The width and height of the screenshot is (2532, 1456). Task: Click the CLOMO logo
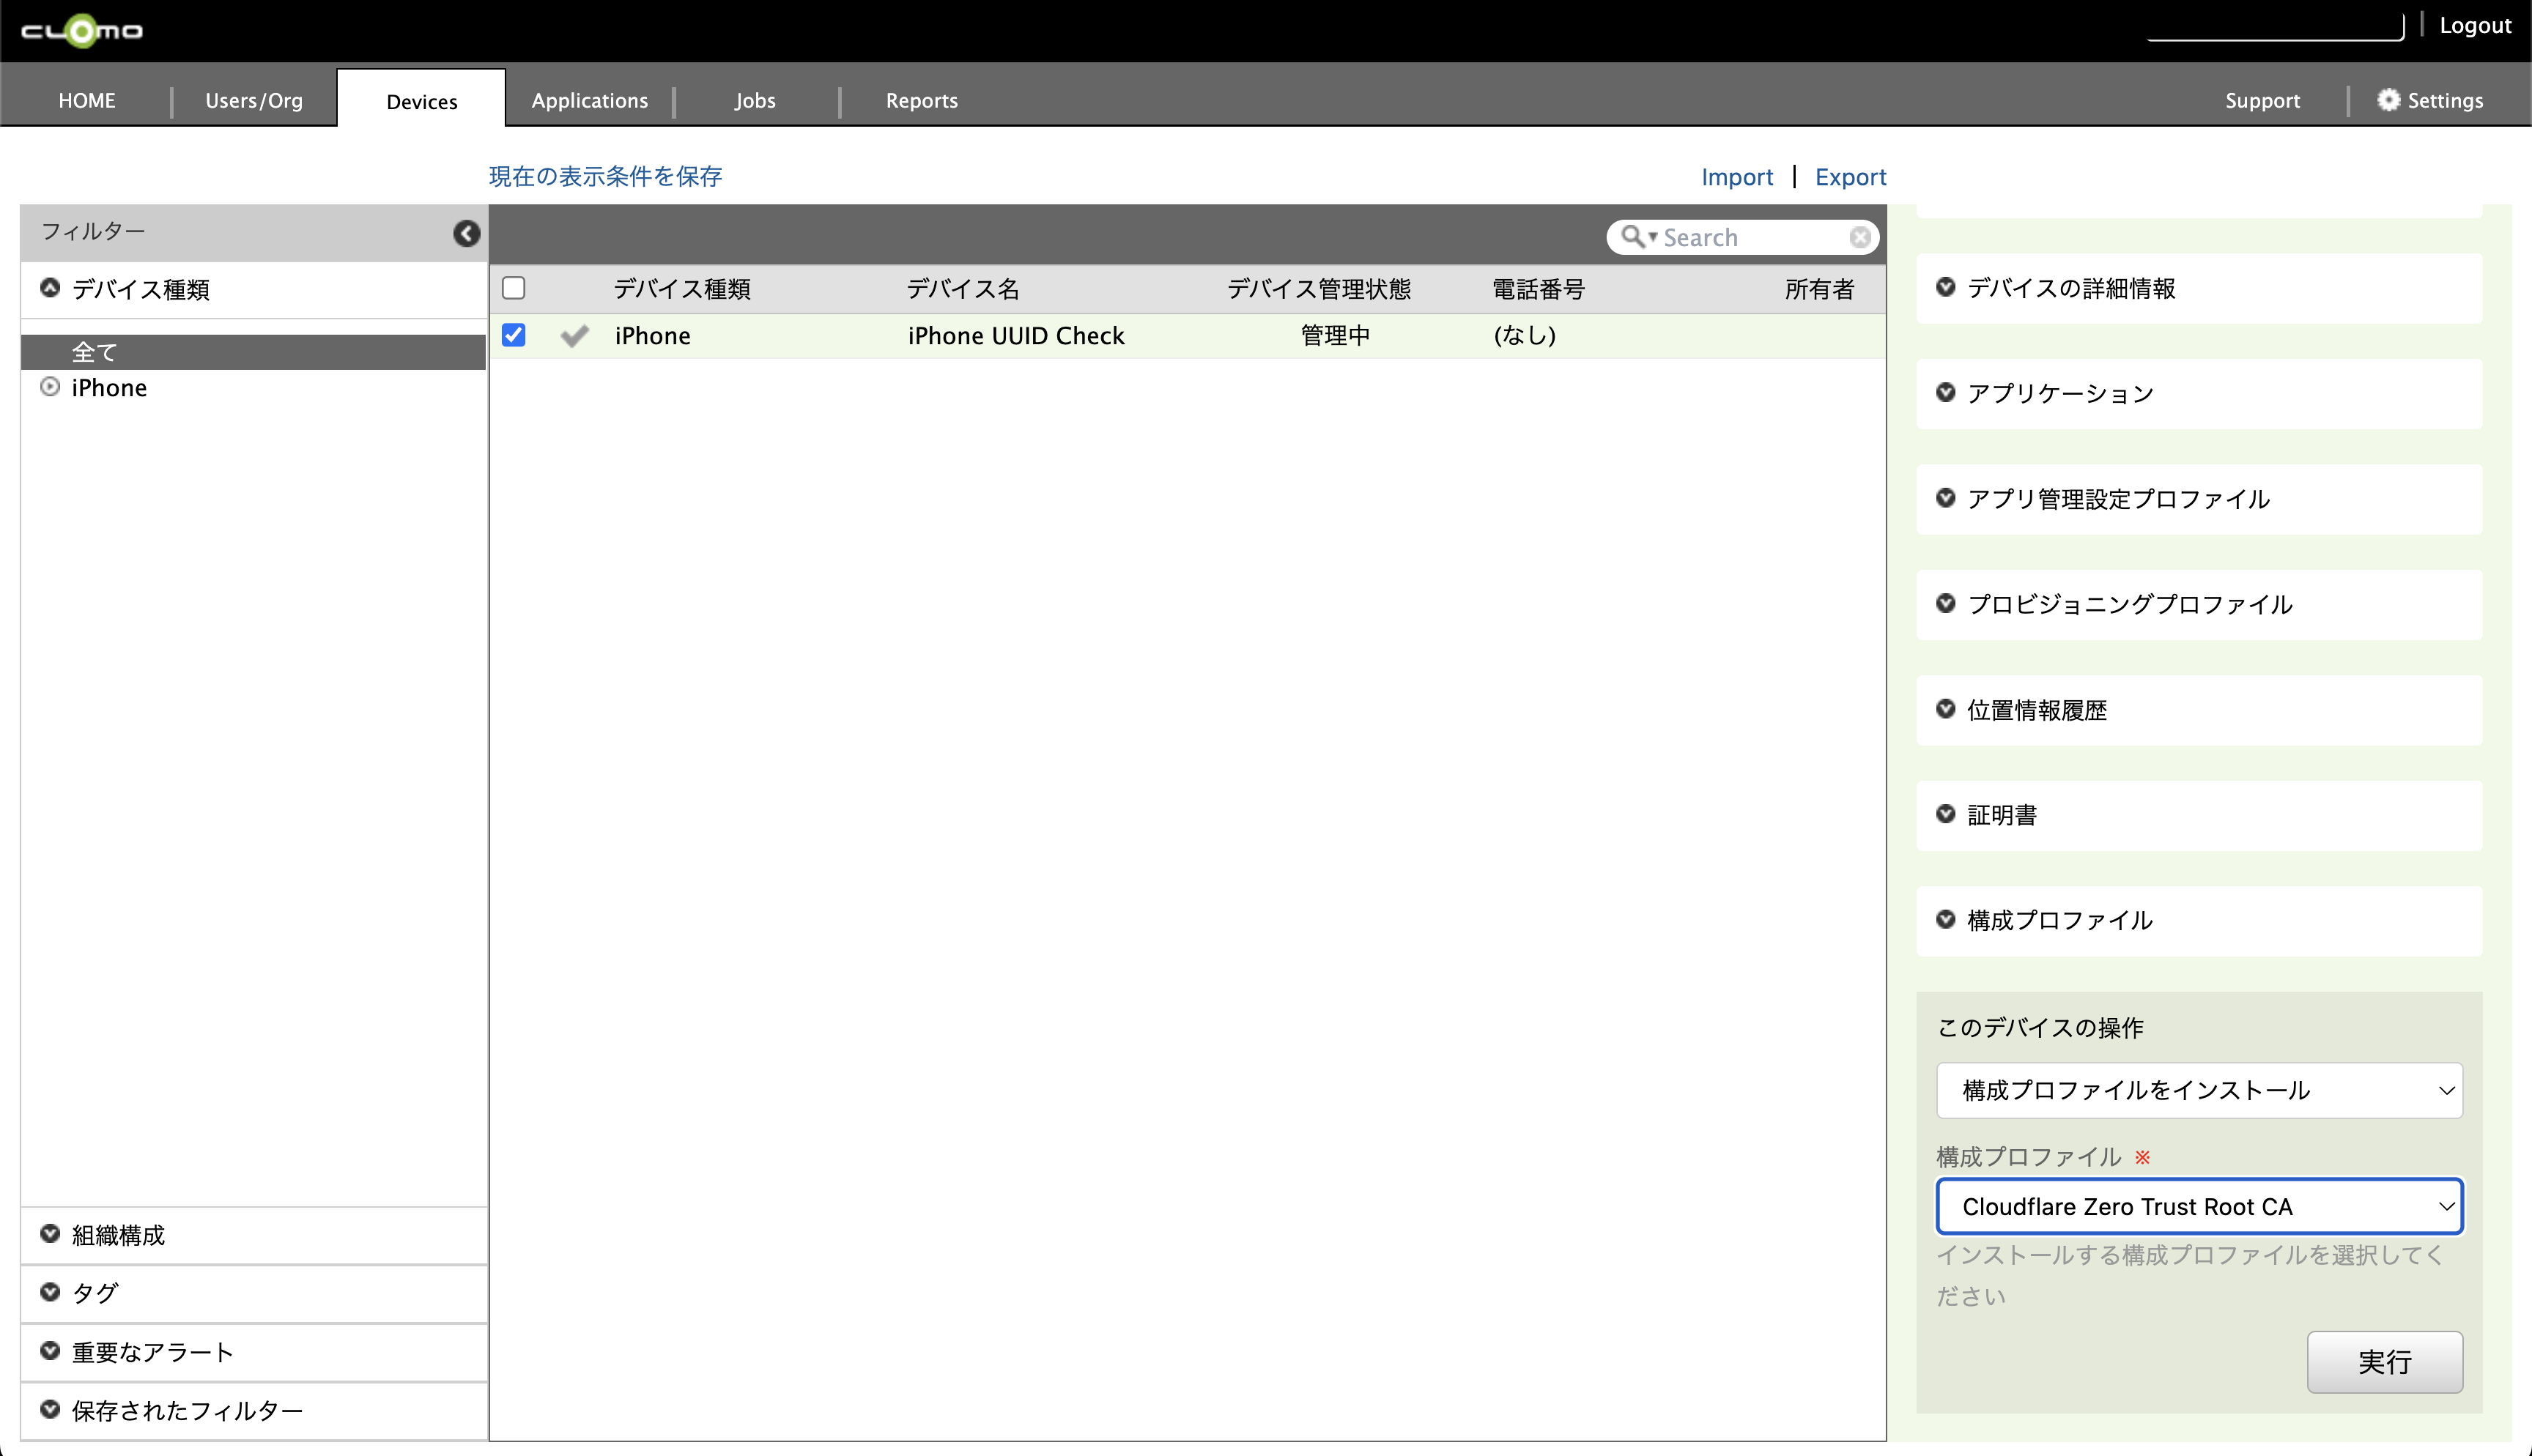[82, 31]
